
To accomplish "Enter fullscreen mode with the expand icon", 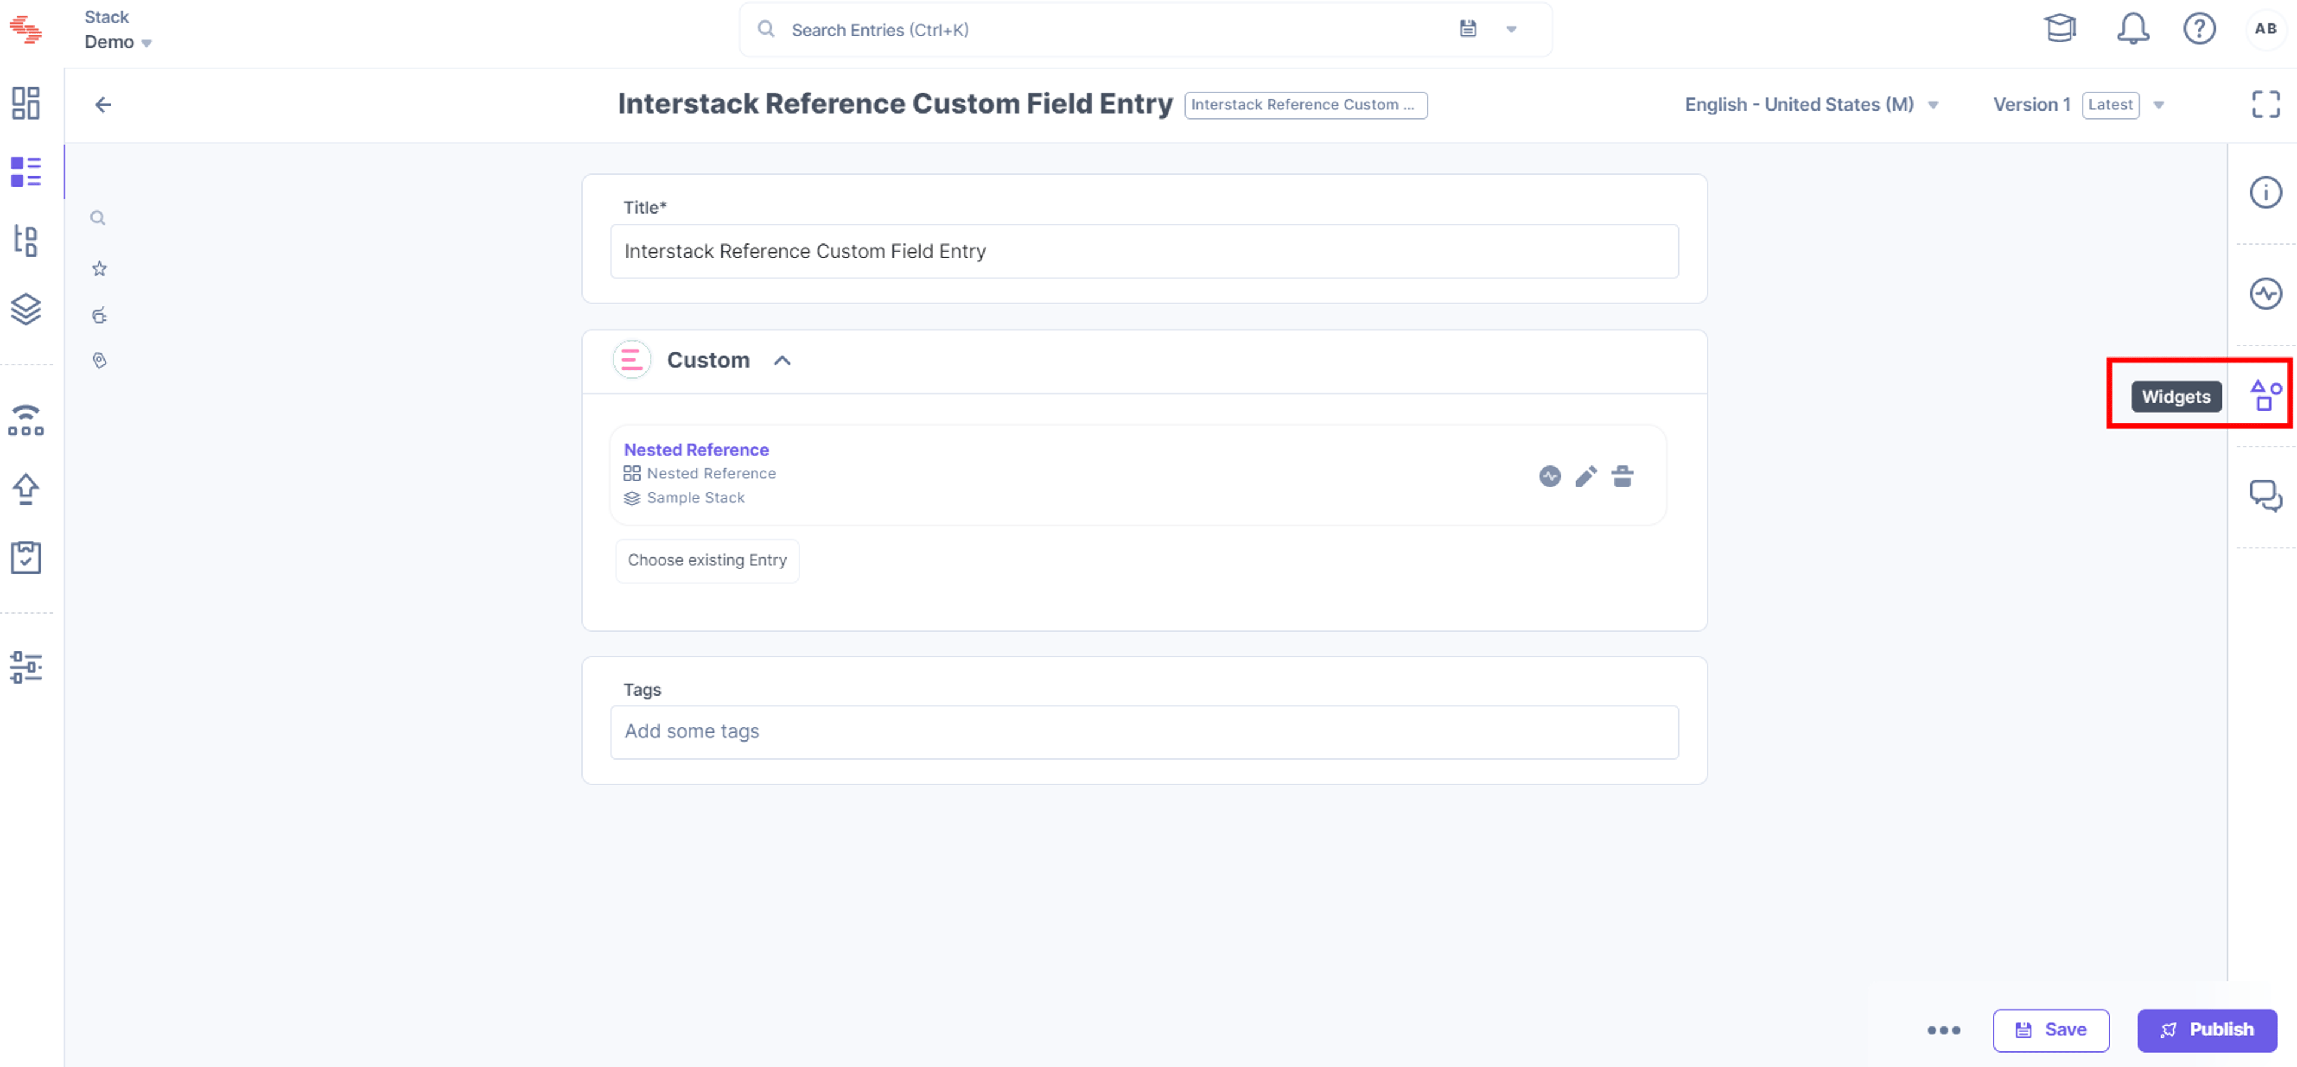I will coord(2265,104).
